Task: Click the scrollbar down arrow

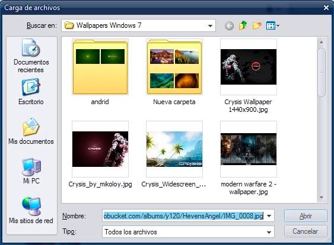Action: click(x=322, y=198)
